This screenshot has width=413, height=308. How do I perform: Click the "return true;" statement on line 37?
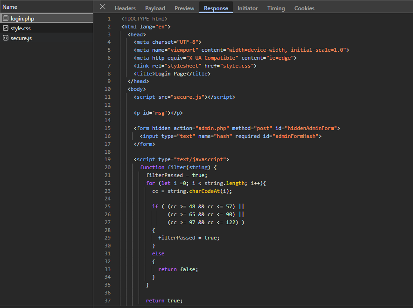click(164, 301)
